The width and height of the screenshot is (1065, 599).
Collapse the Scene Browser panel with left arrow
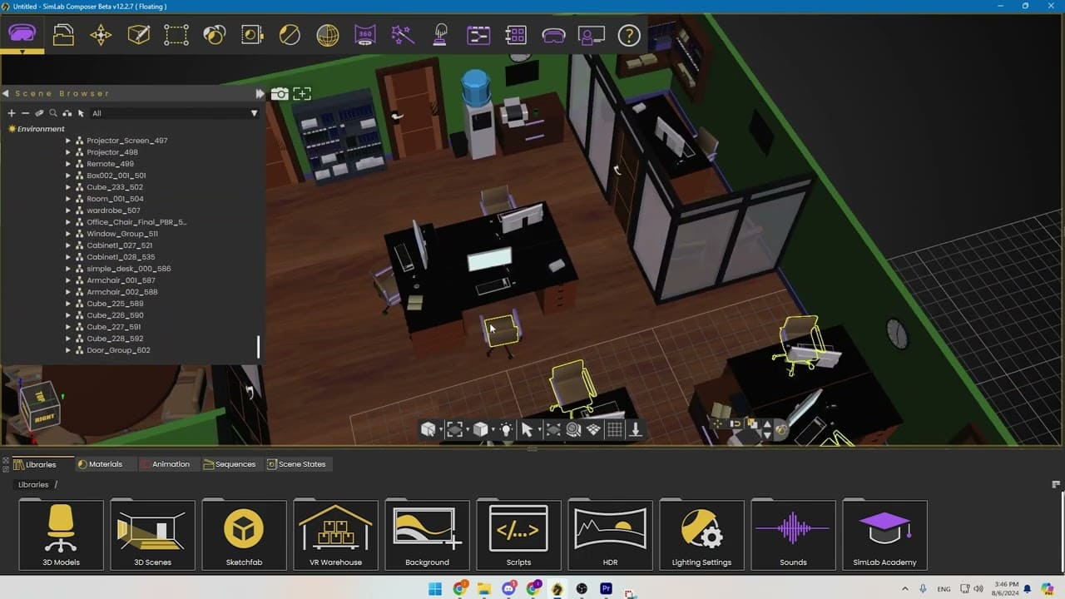coord(6,94)
